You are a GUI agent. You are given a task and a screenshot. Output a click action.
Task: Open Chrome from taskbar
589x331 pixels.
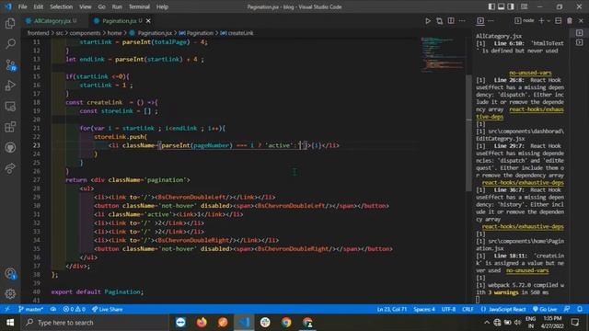[286, 323]
